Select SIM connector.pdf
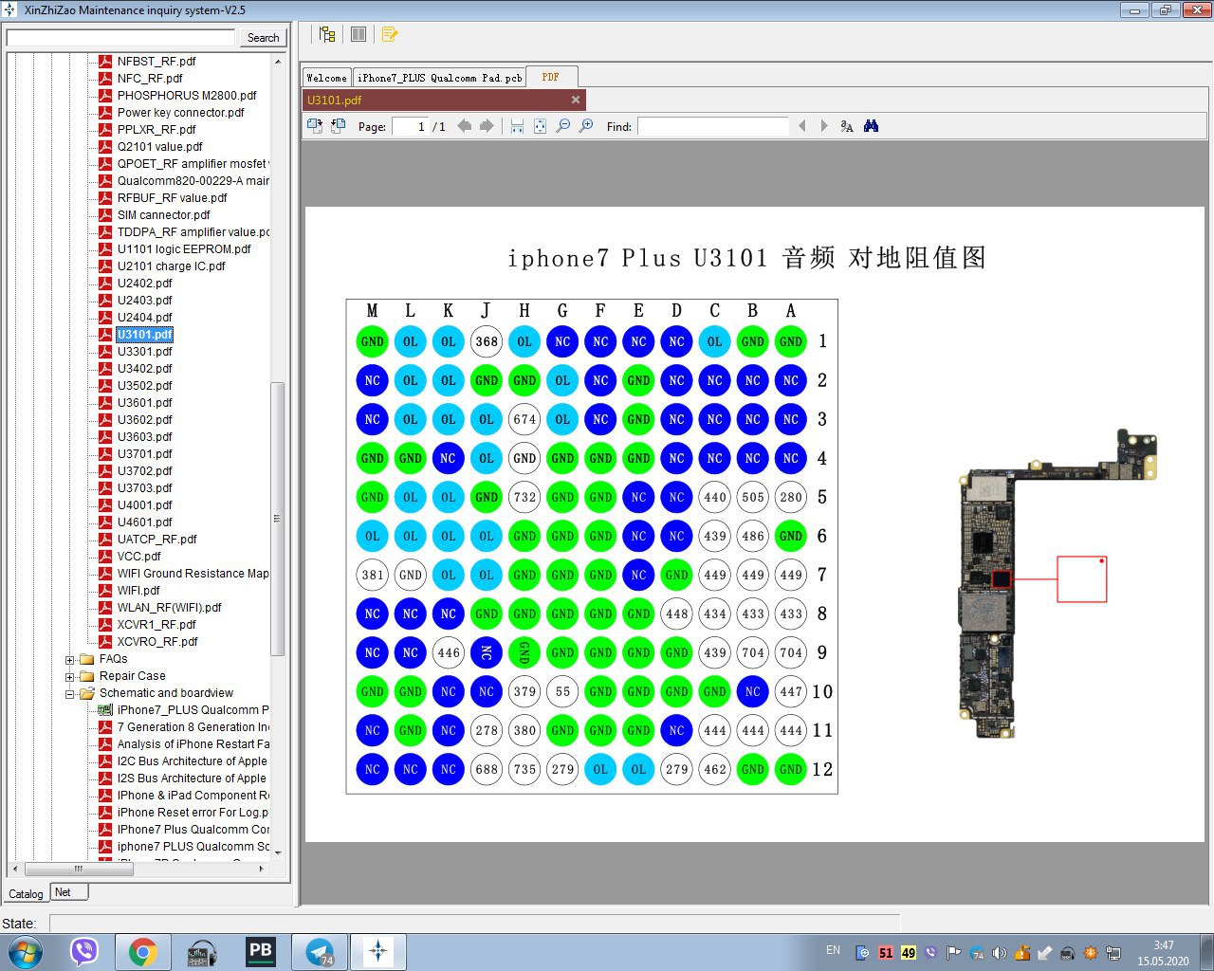Viewport: 1214px width, 971px height. 163,215
